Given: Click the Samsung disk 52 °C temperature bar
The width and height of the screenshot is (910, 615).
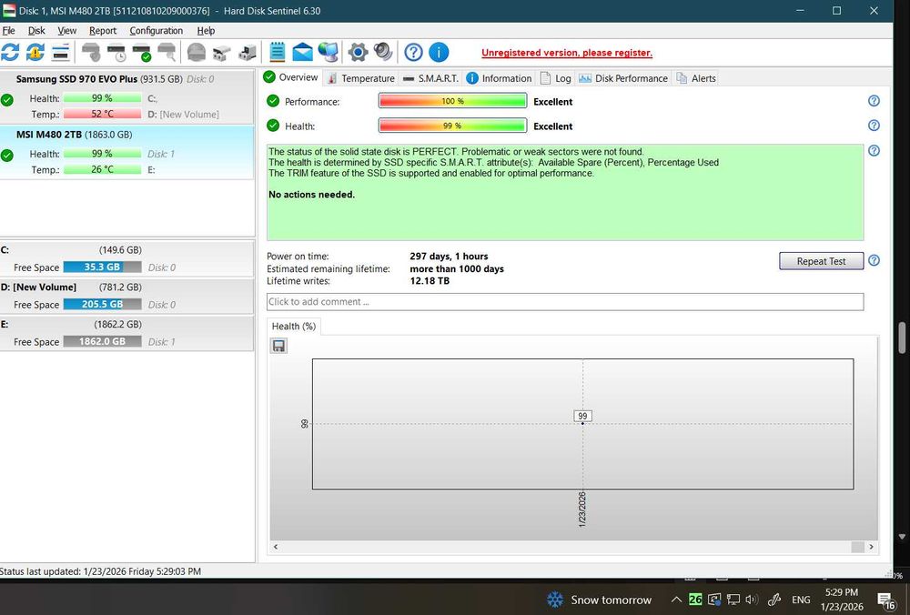Looking at the screenshot, I should tap(102, 114).
